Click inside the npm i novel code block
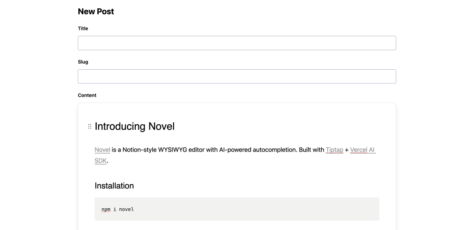The height and width of the screenshot is (230, 474). tap(237, 209)
